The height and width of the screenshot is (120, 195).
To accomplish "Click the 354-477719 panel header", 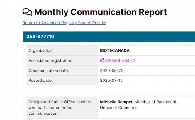I will pyautogui.click(x=109, y=37).
